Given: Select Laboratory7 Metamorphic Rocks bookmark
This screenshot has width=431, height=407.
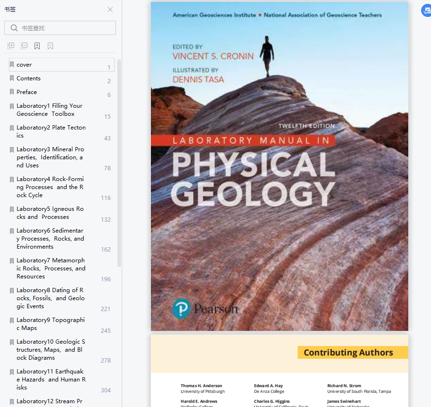Looking at the screenshot, I should pyautogui.click(x=51, y=268).
